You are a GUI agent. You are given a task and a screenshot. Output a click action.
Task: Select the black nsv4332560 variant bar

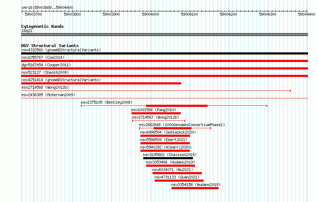164,53
